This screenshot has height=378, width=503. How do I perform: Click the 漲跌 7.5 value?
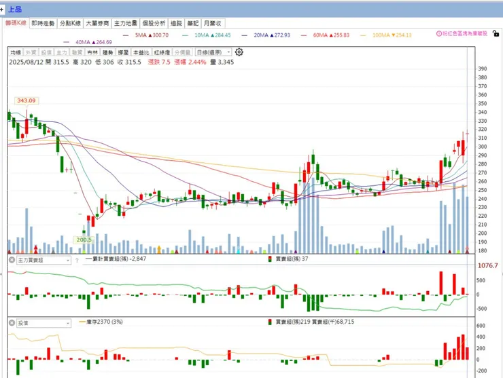point(159,62)
